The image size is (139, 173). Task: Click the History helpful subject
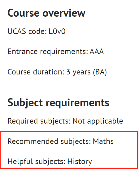pyautogui.click(x=80, y=162)
